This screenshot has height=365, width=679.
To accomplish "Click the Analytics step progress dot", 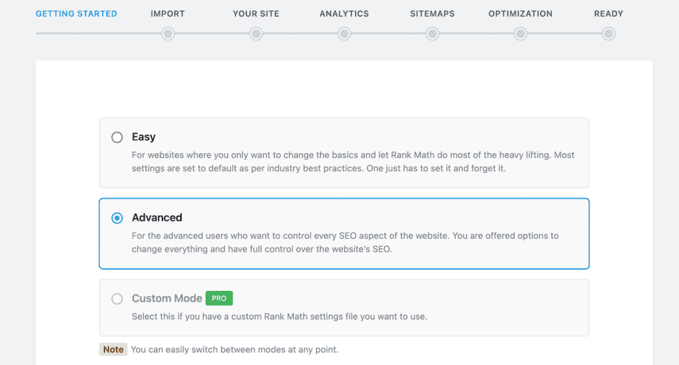I will coord(344,34).
